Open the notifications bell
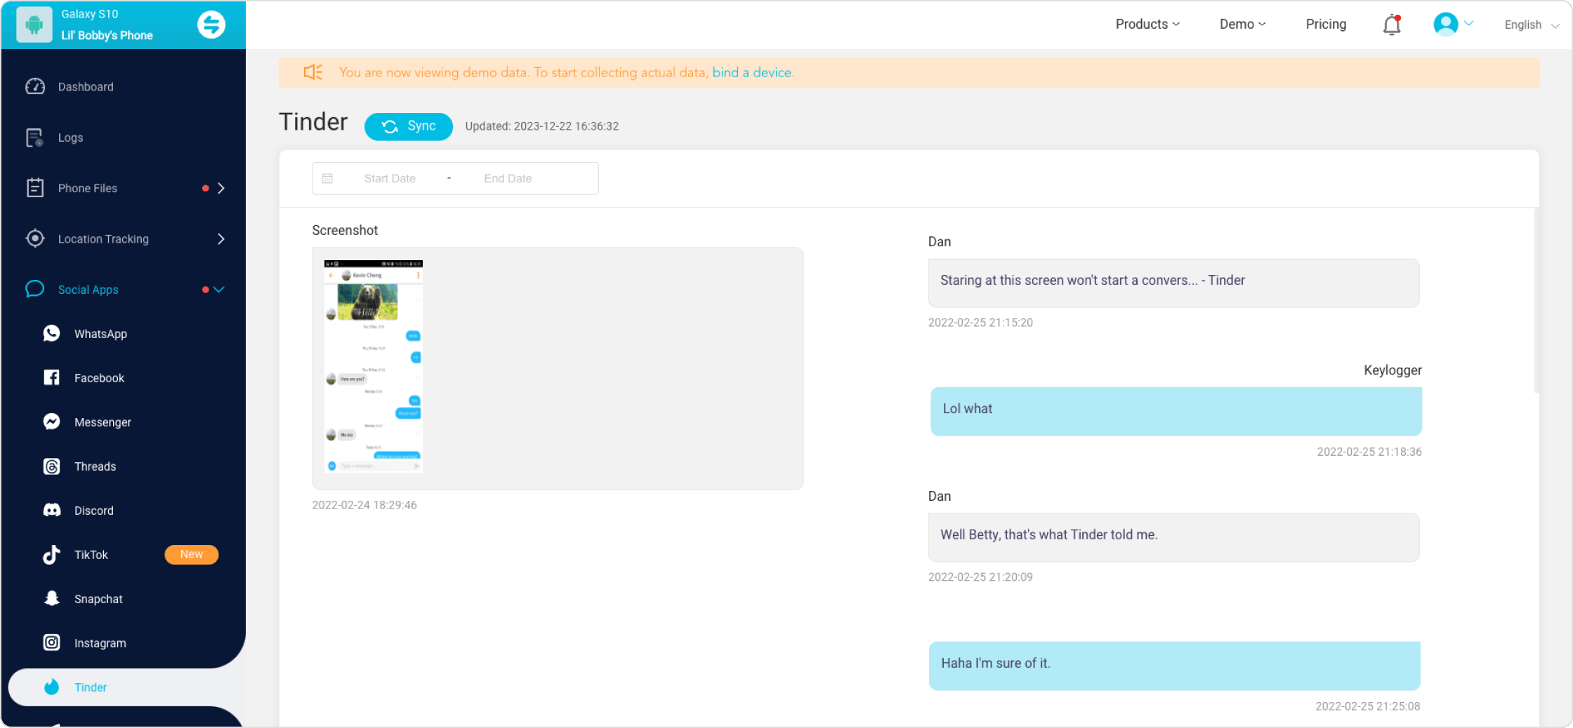 tap(1392, 25)
